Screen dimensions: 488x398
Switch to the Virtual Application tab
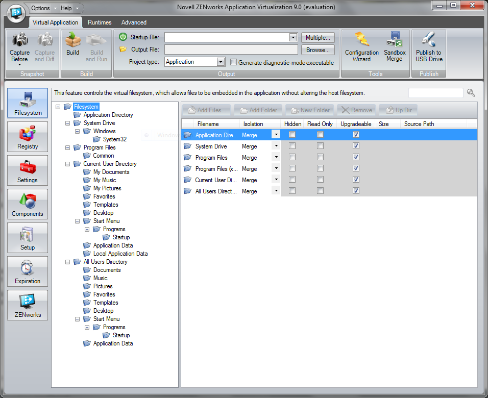56,22
